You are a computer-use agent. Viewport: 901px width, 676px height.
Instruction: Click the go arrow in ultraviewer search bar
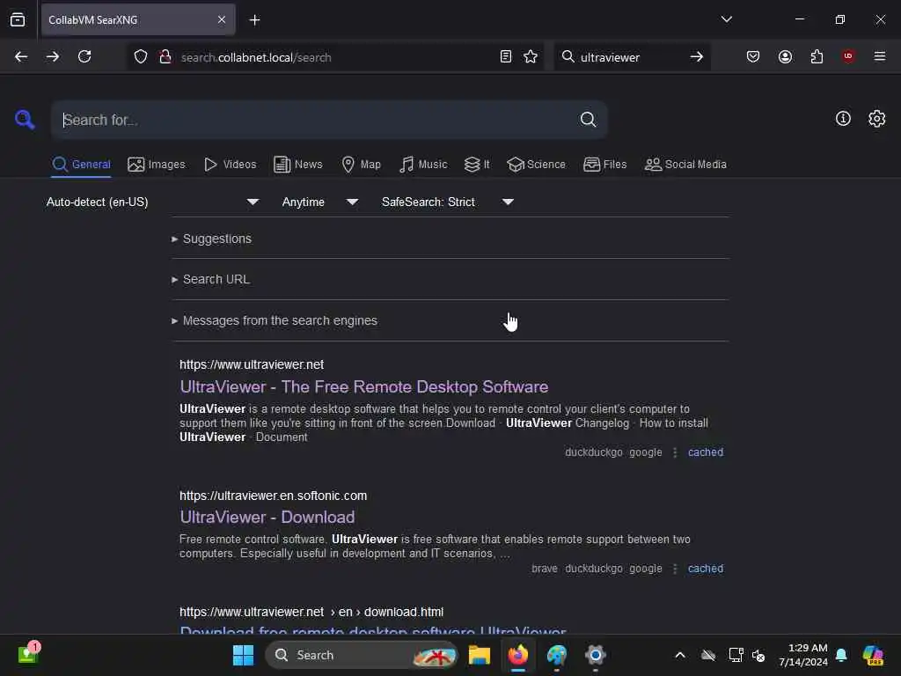coord(697,56)
